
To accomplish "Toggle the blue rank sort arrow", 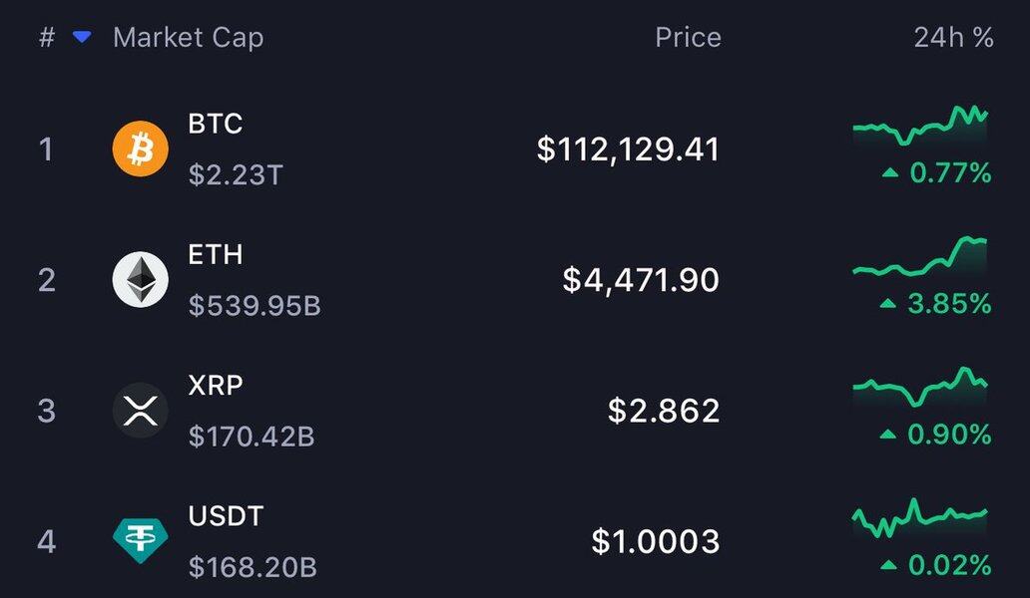I will coord(82,38).
